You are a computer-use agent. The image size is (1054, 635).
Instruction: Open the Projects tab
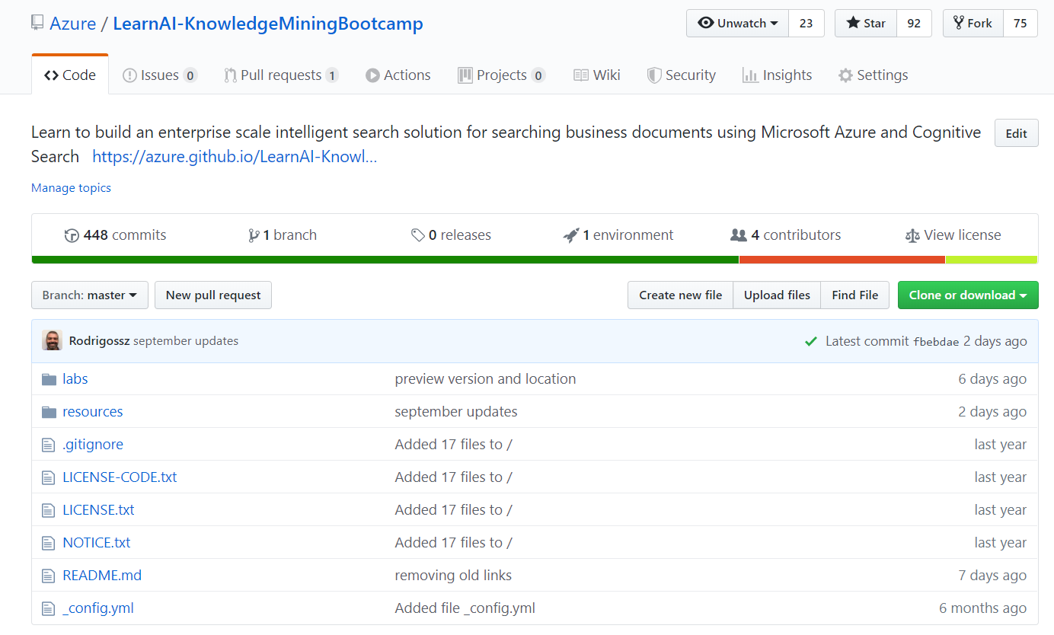(x=501, y=75)
